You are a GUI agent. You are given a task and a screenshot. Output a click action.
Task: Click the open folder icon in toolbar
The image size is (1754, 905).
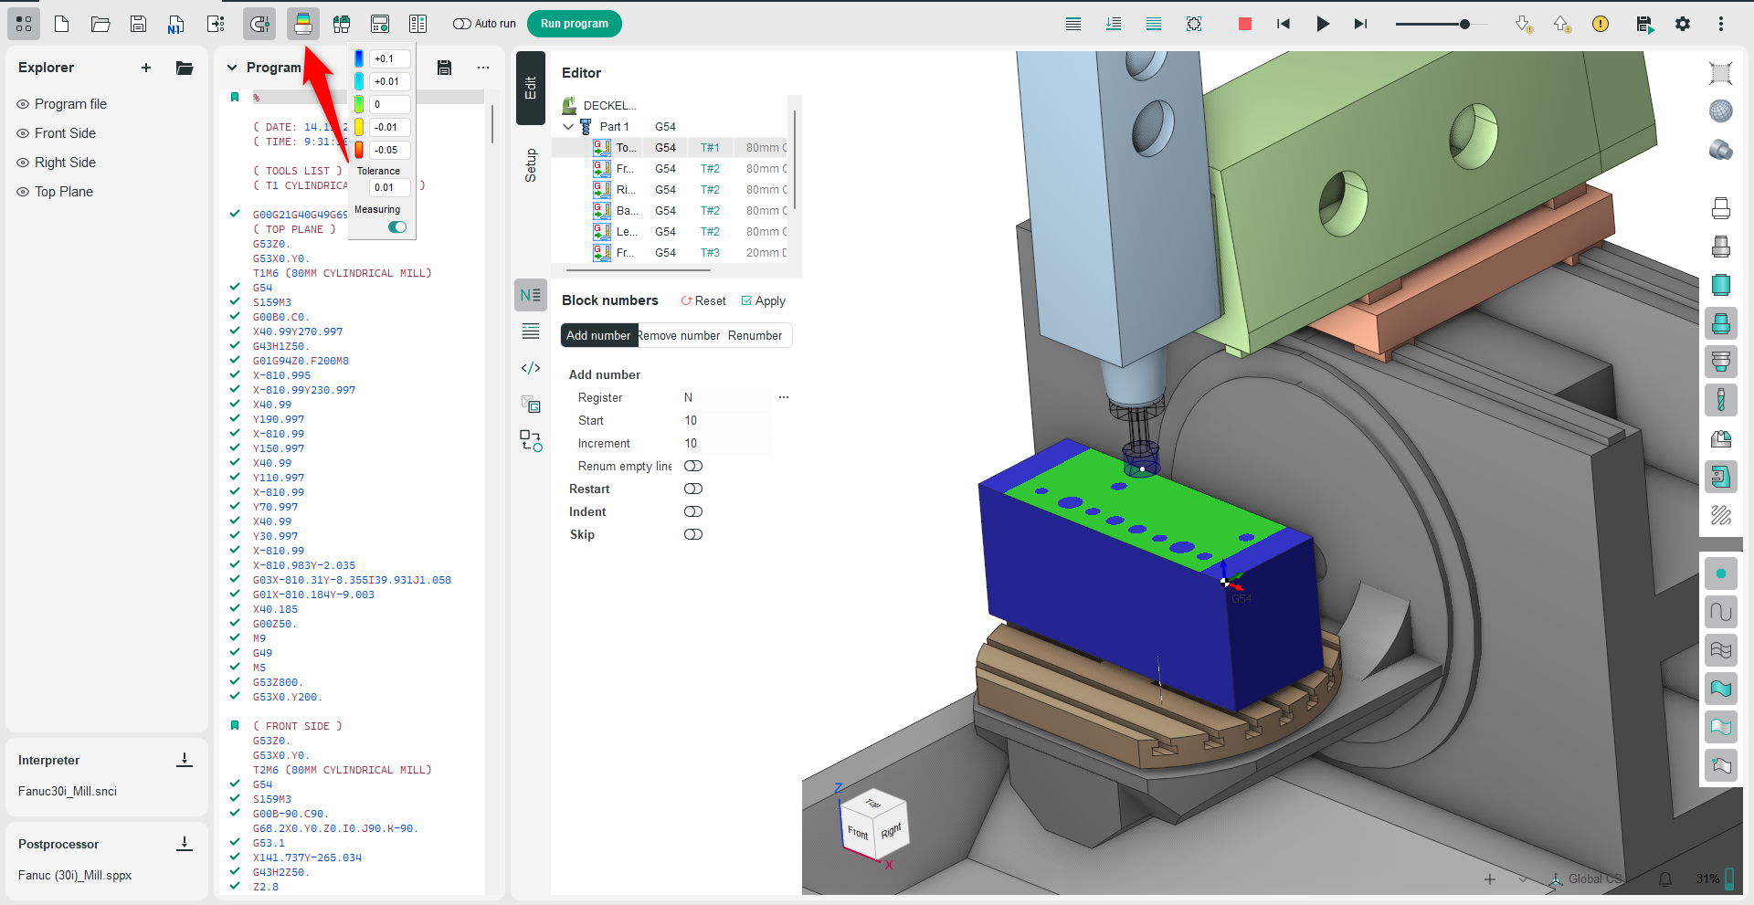100,24
